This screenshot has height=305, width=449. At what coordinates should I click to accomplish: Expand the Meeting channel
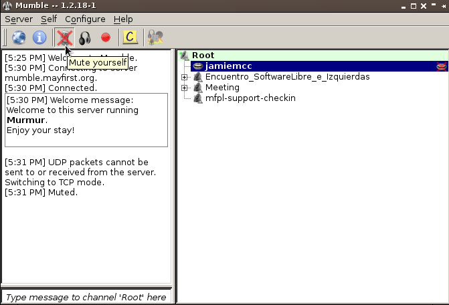point(185,88)
